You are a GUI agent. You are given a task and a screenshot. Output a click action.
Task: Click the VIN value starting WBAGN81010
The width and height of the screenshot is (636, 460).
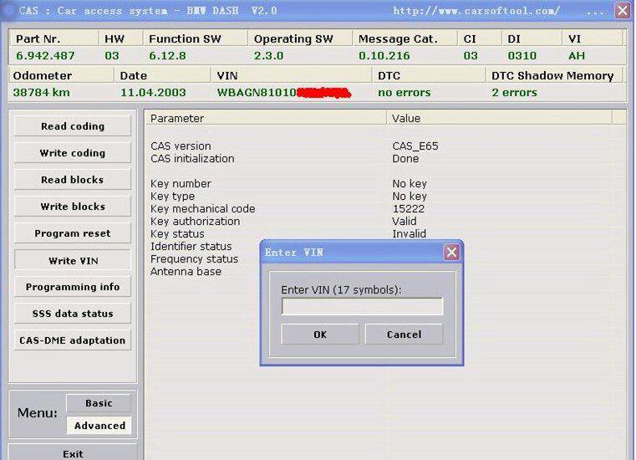coord(283,93)
